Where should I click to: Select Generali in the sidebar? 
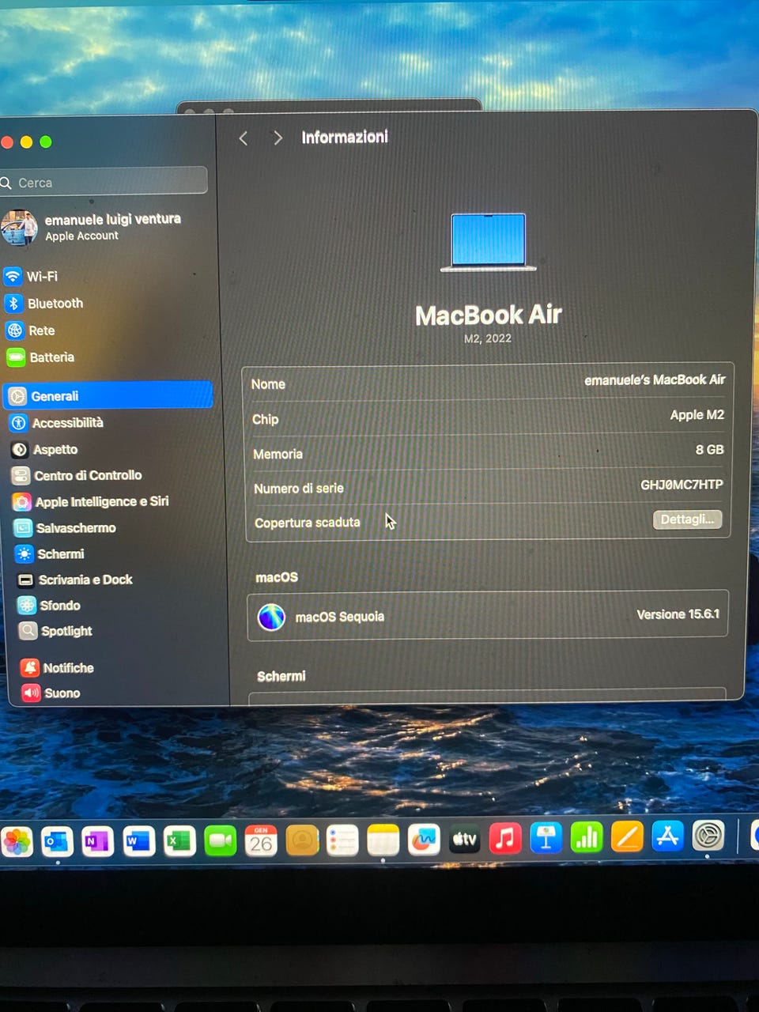pos(108,395)
